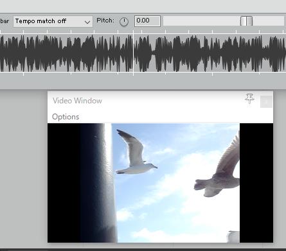Click the white playhead line in the waveform
Image resolution: width=286 pixels, height=251 pixels.
coord(133,53)
